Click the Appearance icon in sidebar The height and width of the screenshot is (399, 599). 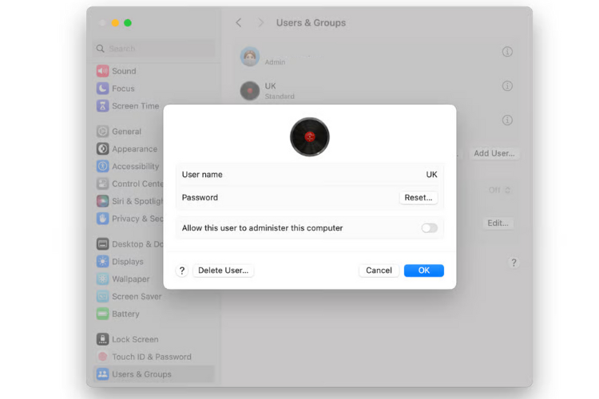point(102,149)
